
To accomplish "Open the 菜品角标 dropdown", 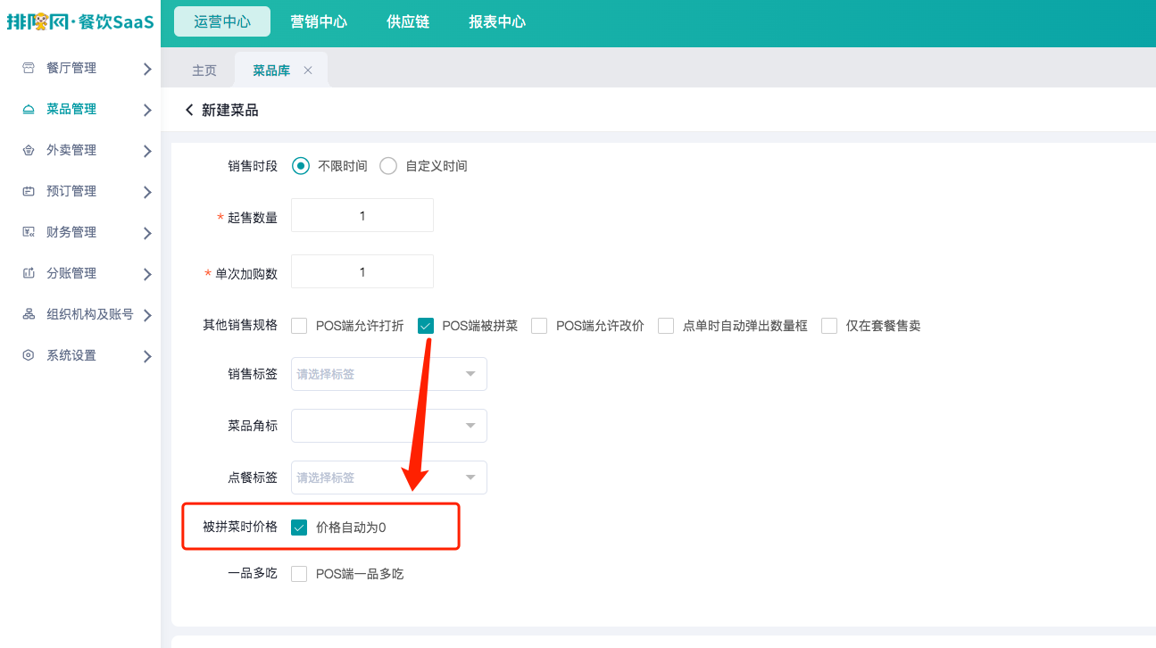I will (389, 426).
